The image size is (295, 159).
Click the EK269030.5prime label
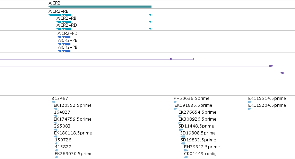point(73,154)
